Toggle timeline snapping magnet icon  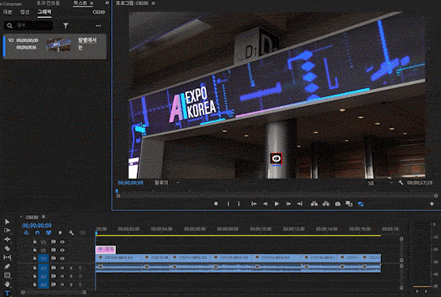point(37,233)
